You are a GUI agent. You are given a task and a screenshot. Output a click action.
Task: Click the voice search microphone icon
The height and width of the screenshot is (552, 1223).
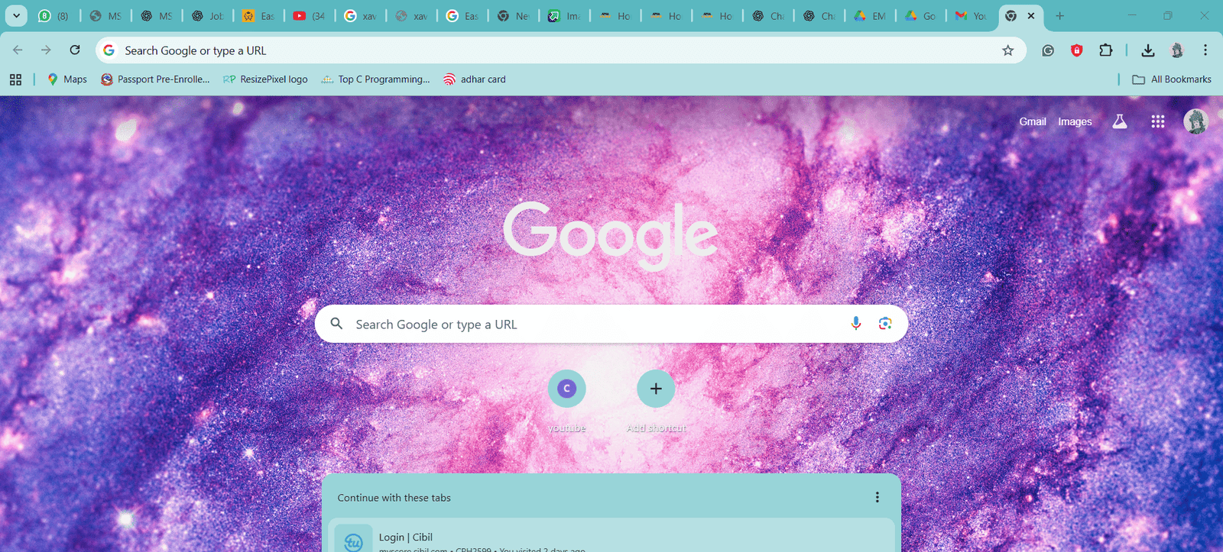pos(855,324)
